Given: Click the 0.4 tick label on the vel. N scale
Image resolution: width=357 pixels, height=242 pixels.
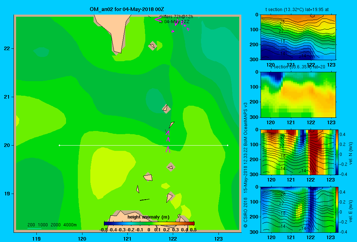Looking at the screenshot, I should click(x=342, y=135).
